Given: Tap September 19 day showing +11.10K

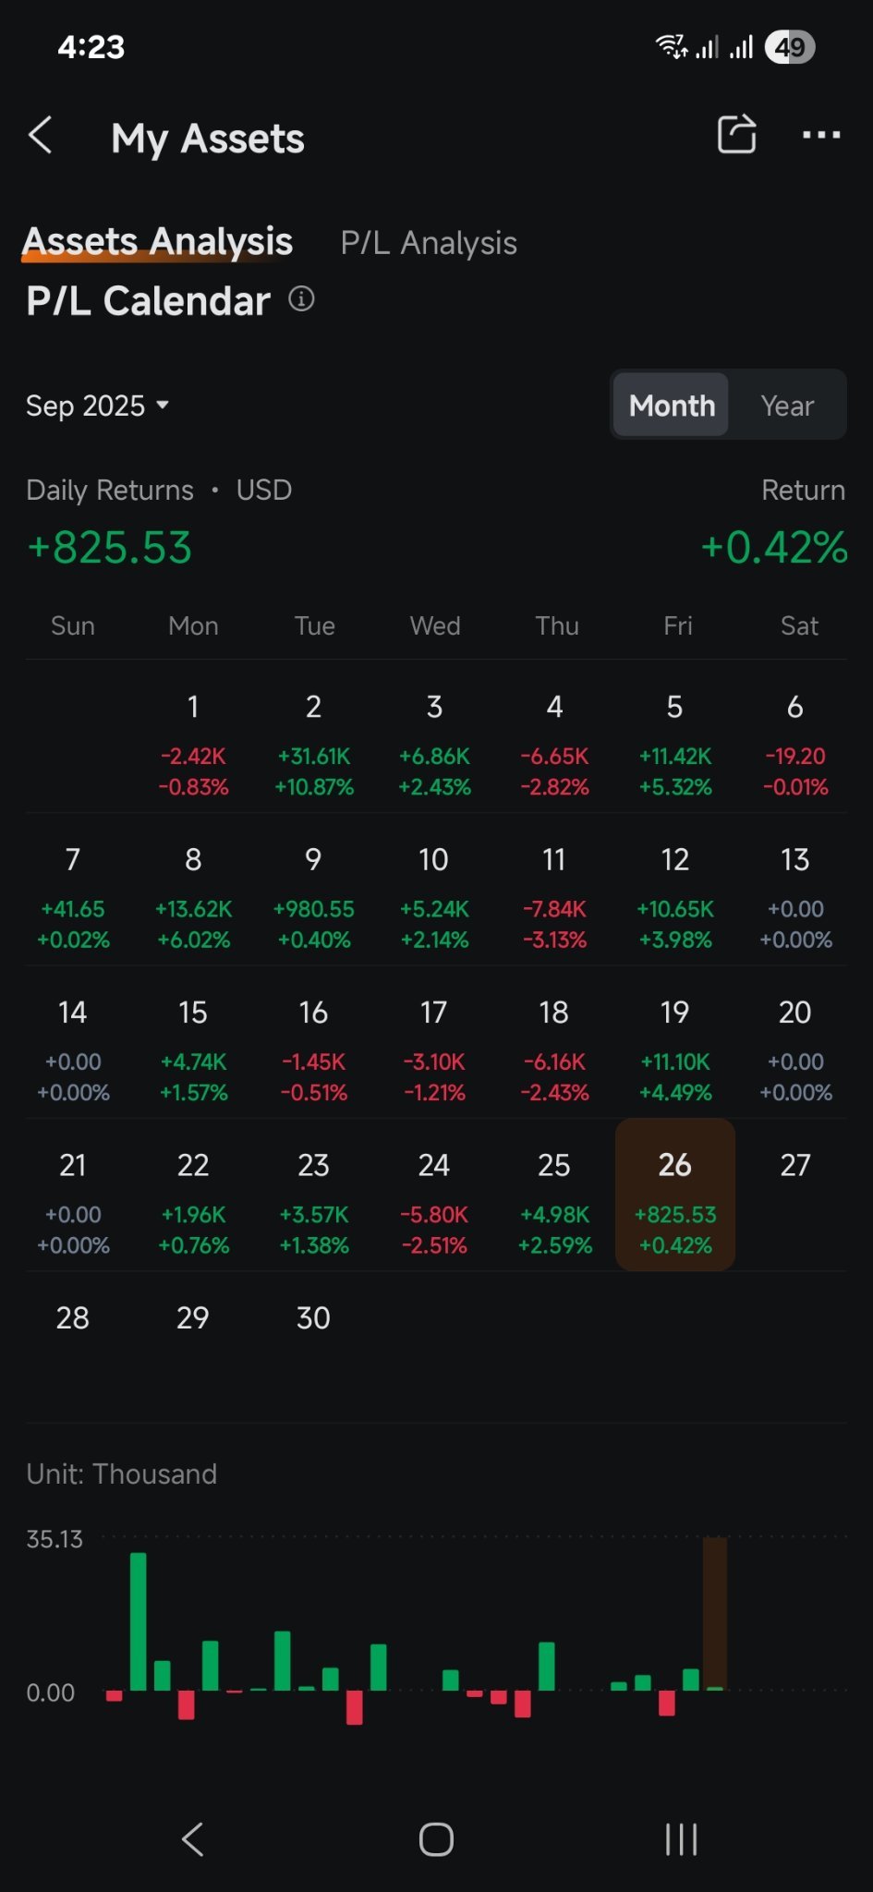Looking at the screenshot, I should tap(675, 1049).
